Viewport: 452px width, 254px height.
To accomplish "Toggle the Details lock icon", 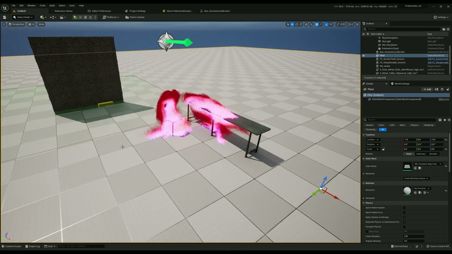I will click(448, 89).
